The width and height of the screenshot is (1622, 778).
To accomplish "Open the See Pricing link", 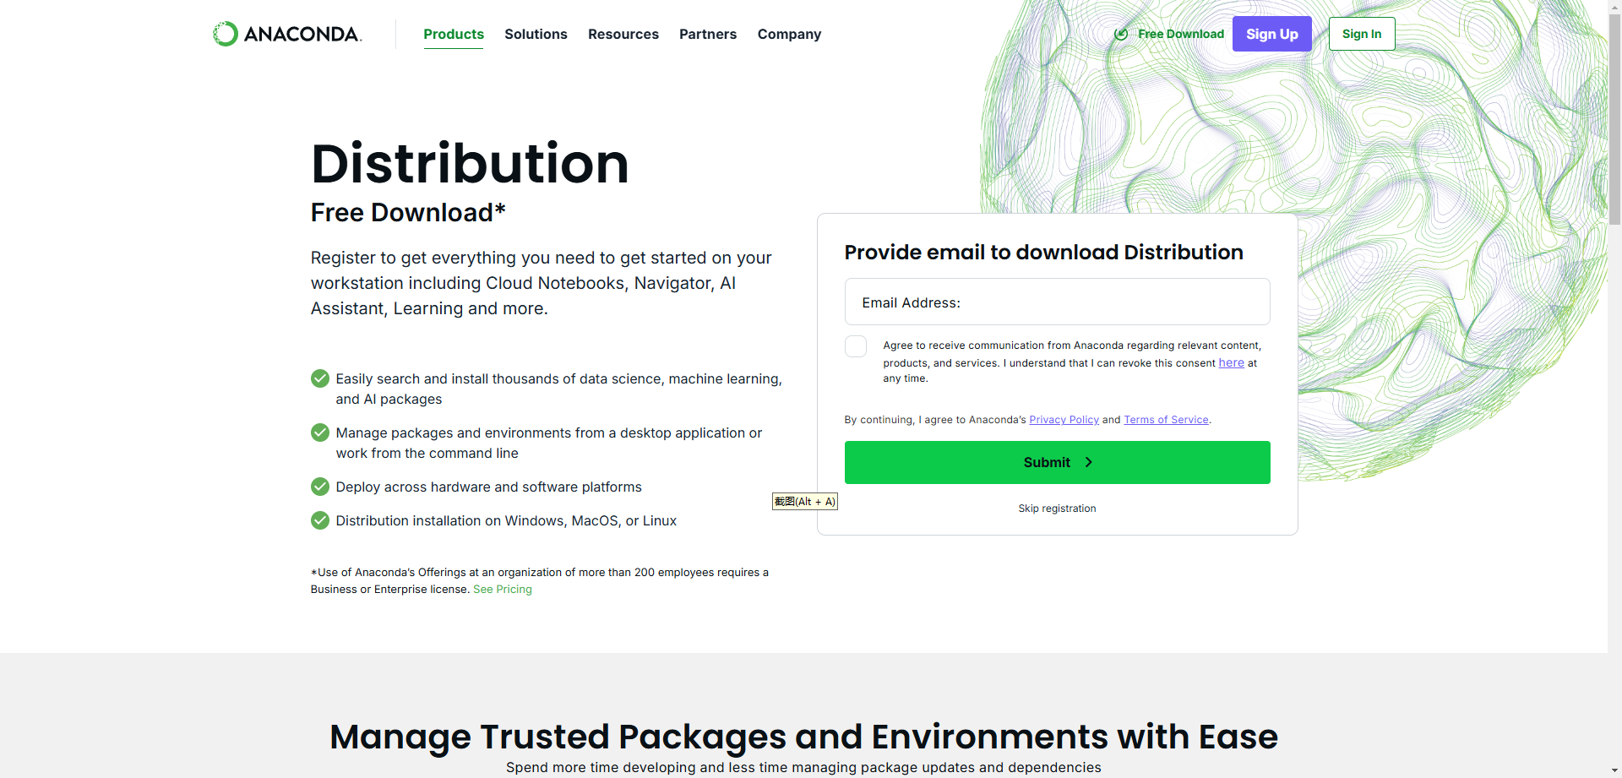I will (x=503, y=590).
